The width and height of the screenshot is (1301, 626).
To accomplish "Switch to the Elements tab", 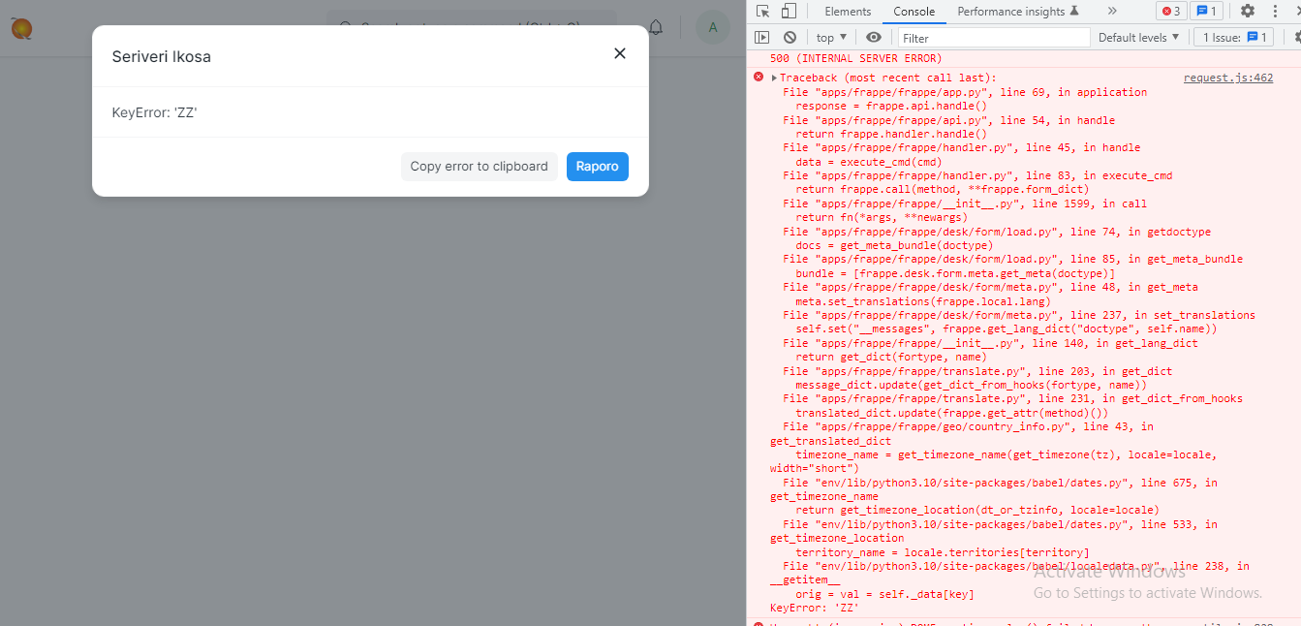I will (848, 12).
